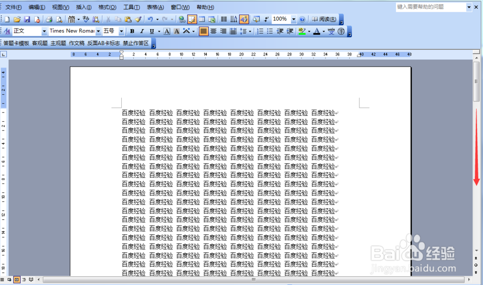Click the enclosed characters 字 icon
Image resolution: width=483 pixels, height=285 pixels.
[x=341, y=31]
